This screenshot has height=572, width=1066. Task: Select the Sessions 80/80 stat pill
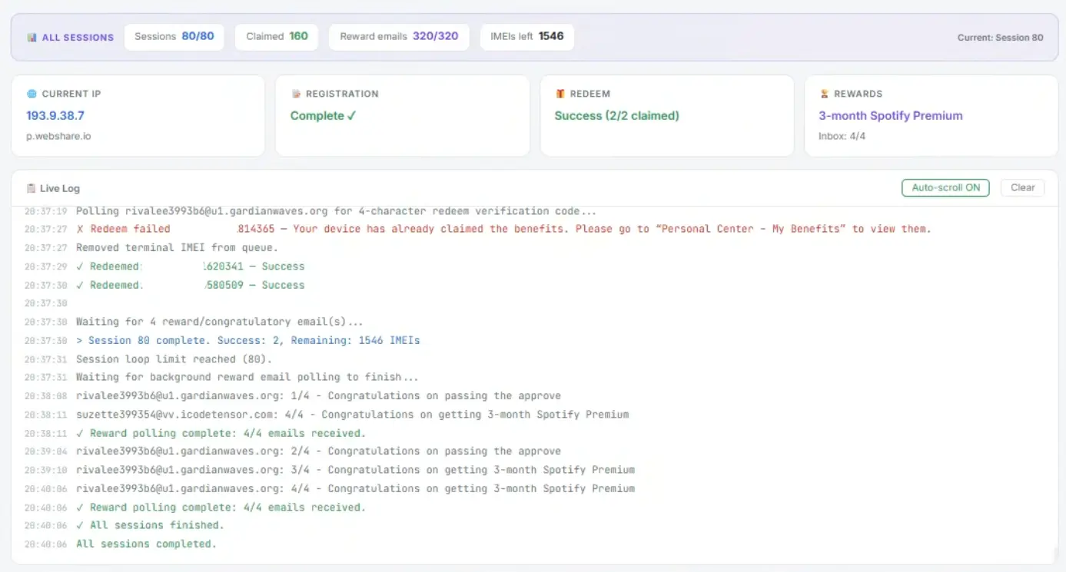click(x=174, y=37)
